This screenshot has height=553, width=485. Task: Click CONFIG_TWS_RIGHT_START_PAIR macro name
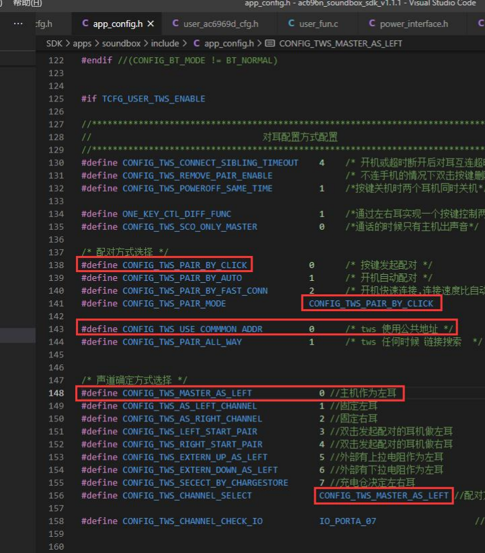coord(192,444)
